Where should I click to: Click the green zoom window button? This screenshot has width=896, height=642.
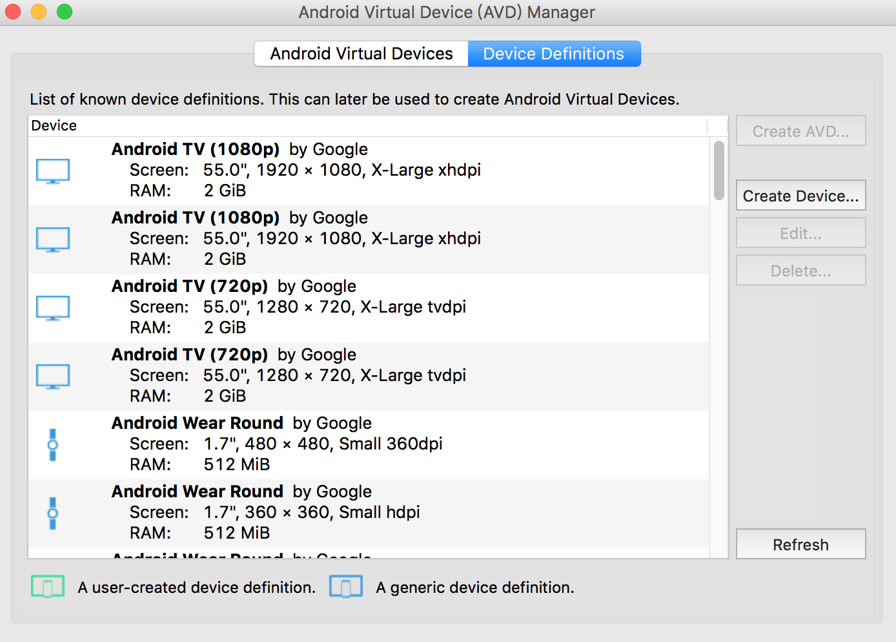[65, 12]
